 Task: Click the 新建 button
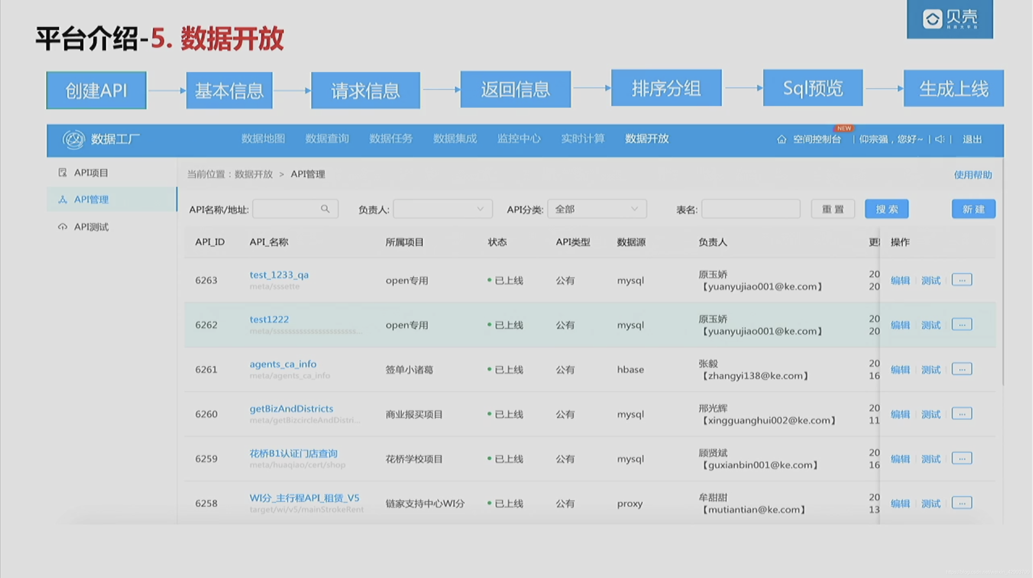tap(973, 209)
